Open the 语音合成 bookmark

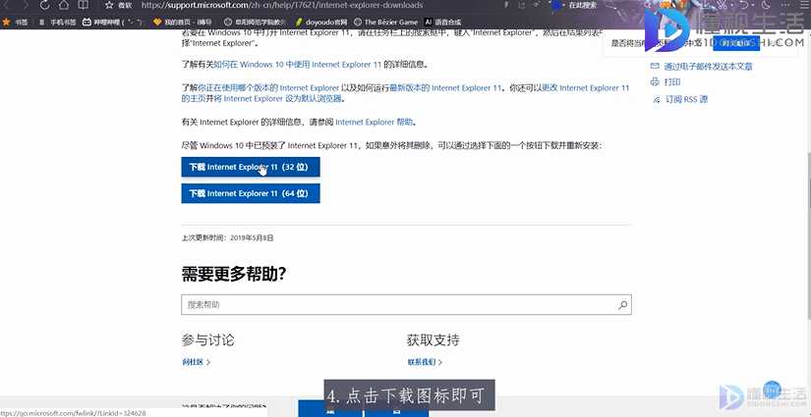pyautogui.click(x=442, y=23)
